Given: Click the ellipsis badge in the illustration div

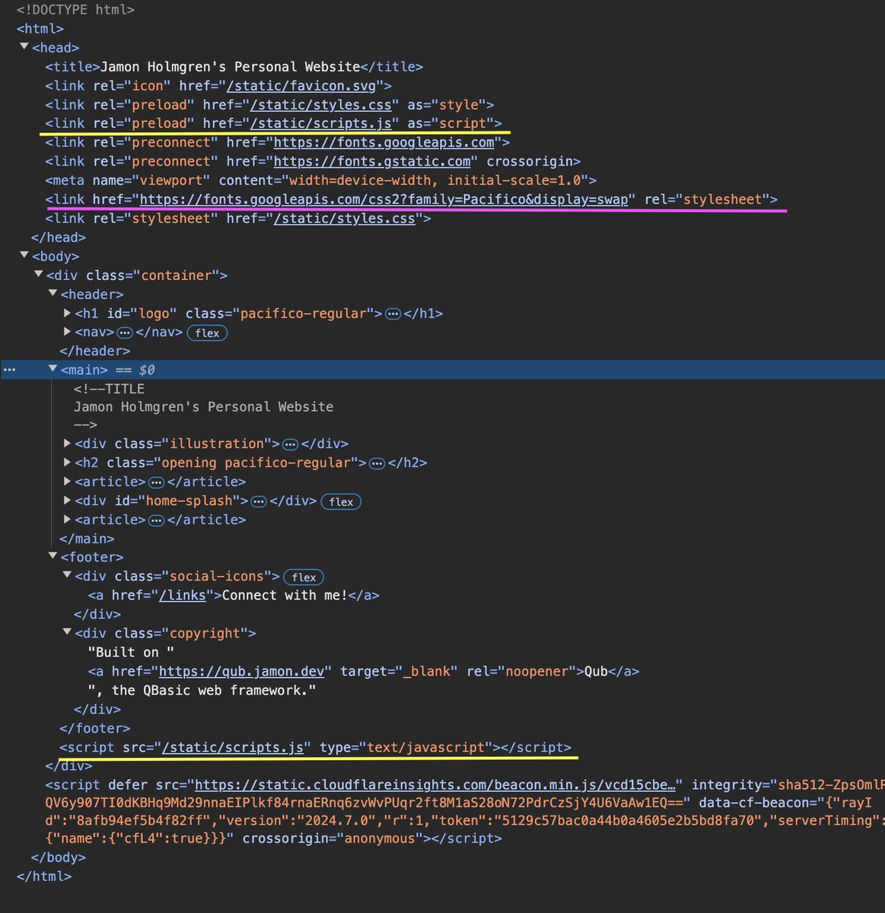Looking at the screenshot, I should click(x=290, y=444).
